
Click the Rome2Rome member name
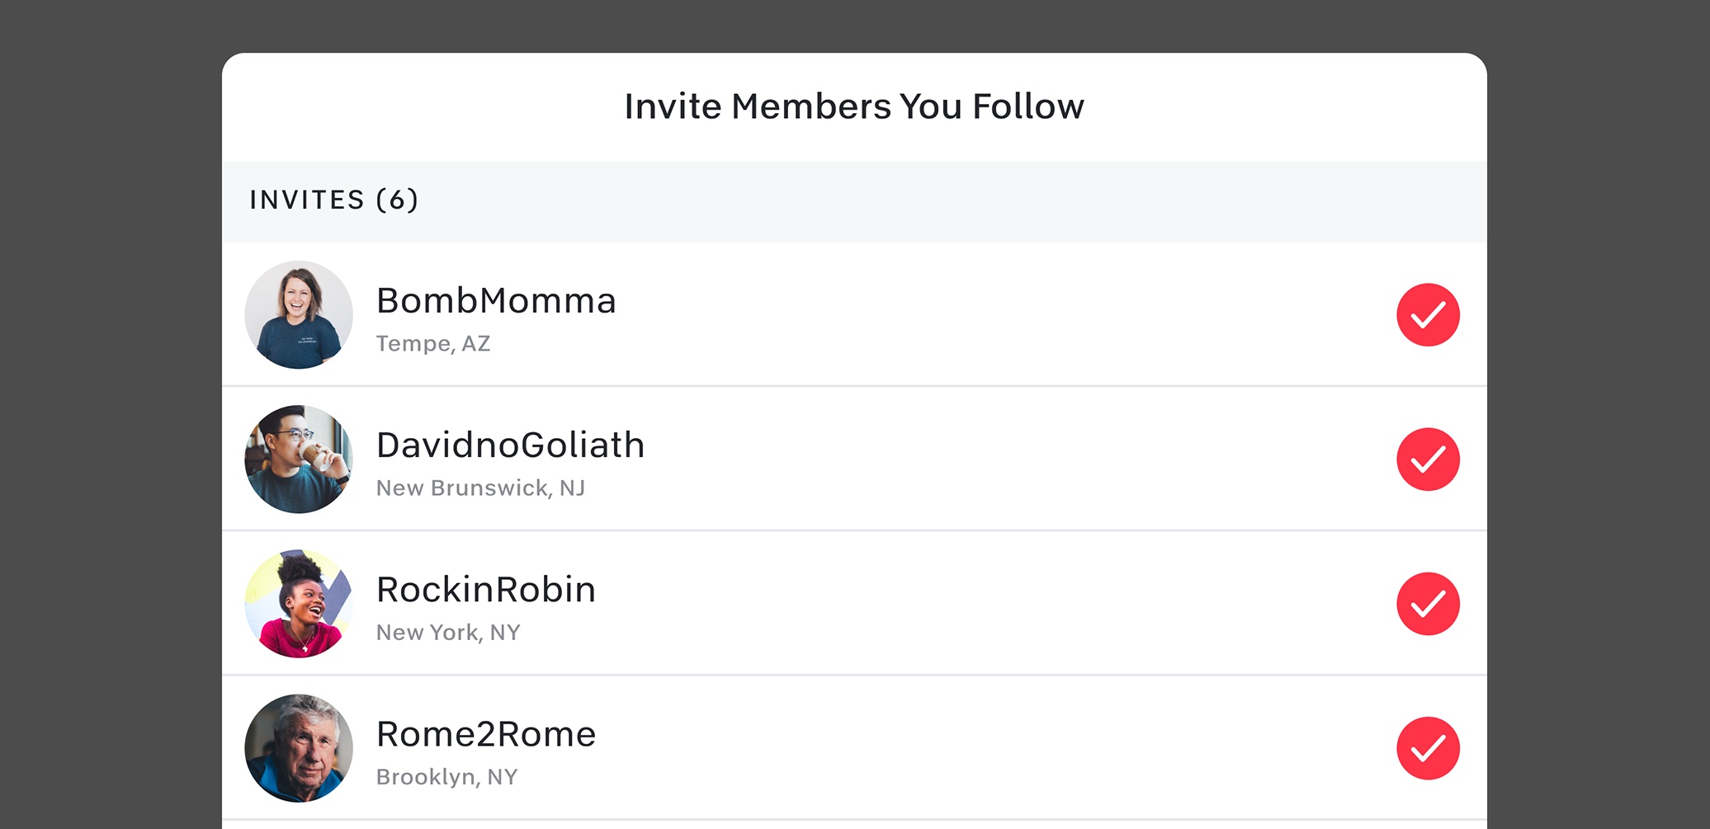[x=485, y=734]
